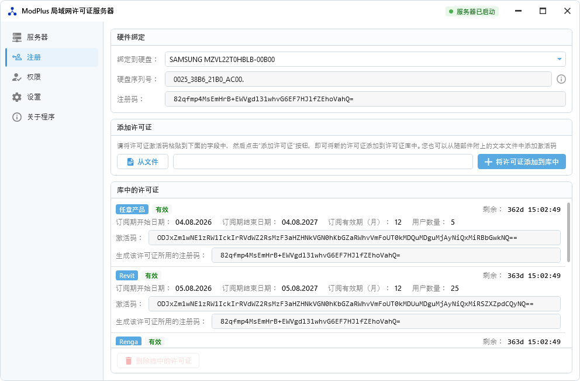Open the 服务器 section

52,37
